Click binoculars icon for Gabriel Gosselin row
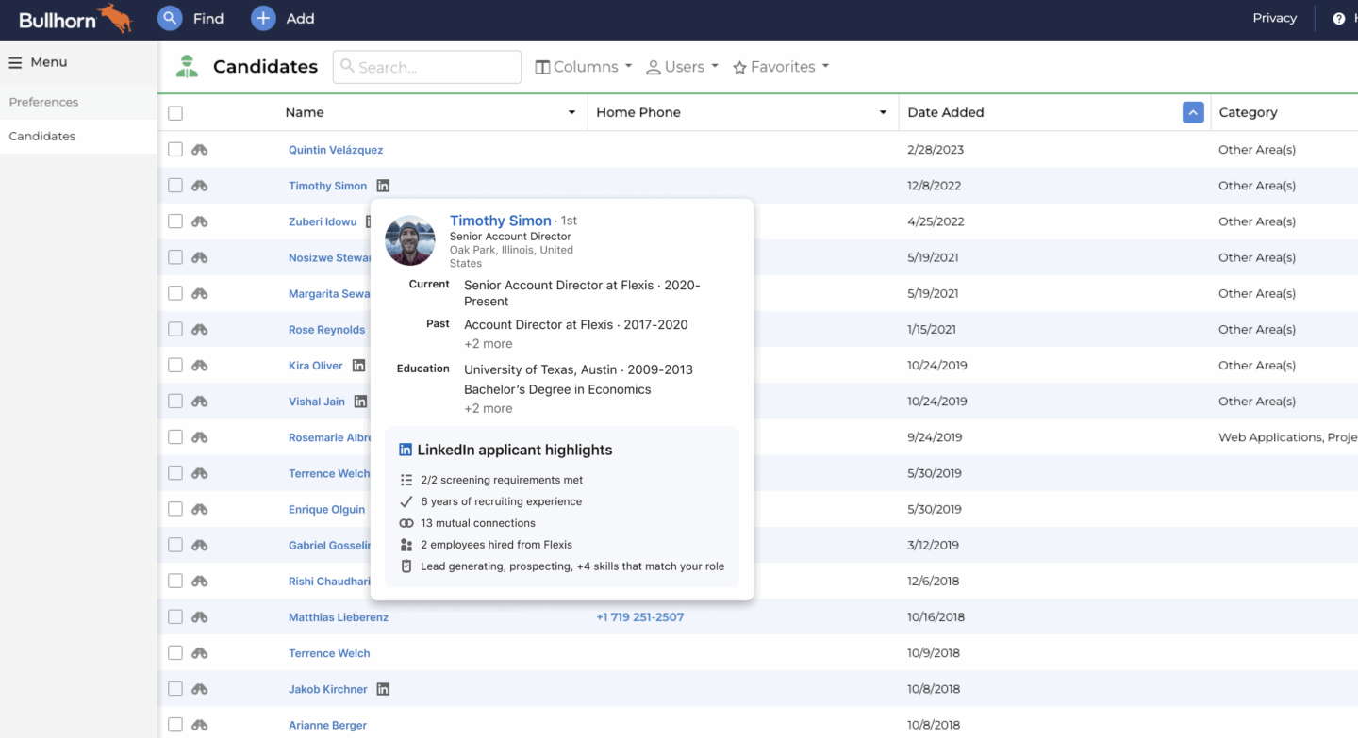Image resolution: width=1358 pixels, height=738 pixels. point(199,545)
